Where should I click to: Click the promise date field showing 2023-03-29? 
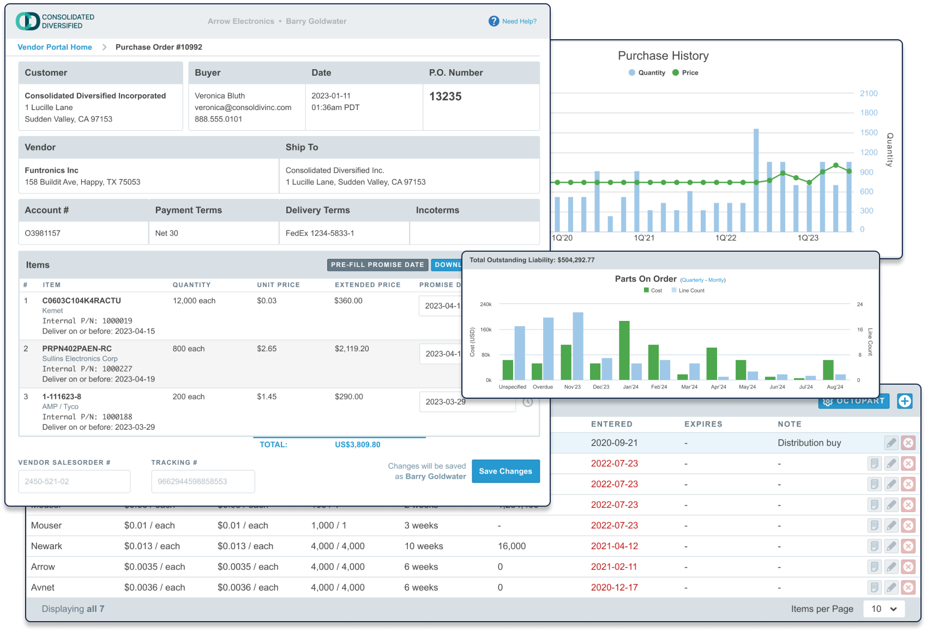coord(467,402)
